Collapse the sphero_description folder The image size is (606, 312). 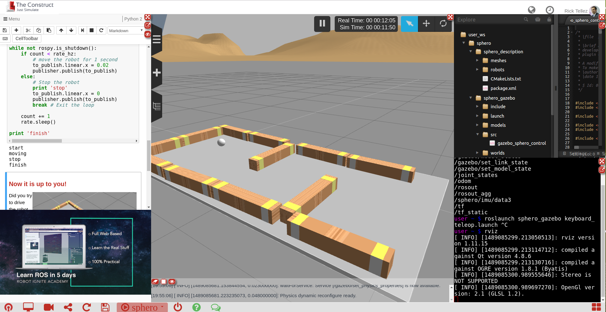[471, 51]
